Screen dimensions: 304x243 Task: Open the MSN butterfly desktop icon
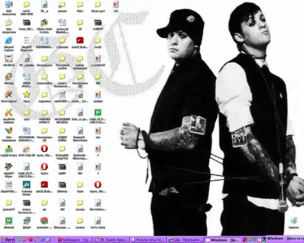9,130
